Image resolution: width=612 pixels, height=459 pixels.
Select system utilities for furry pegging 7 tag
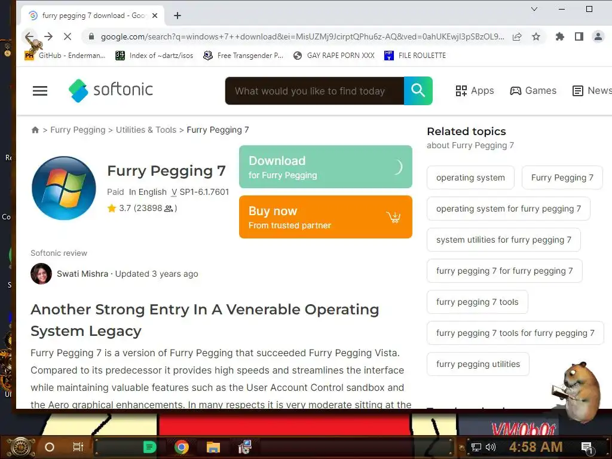point(503,240)
